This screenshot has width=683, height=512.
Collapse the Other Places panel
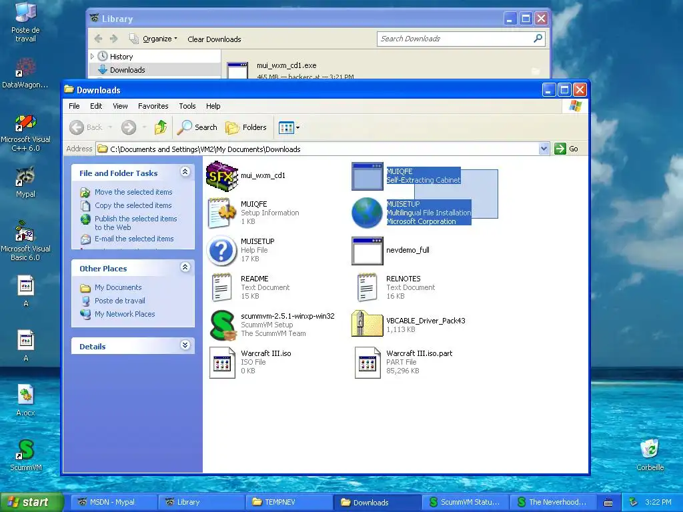coord(185,267)
